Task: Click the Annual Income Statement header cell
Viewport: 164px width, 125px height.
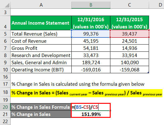Action: point(41,23)
